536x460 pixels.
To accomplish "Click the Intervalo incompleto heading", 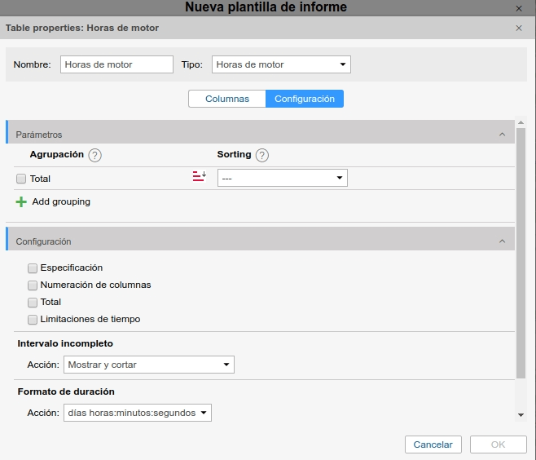I will click(x=65, y=343).
